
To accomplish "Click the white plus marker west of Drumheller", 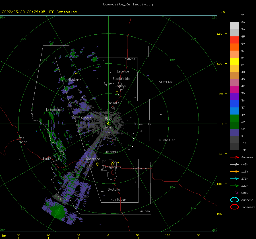I will [x=161, y=114].
